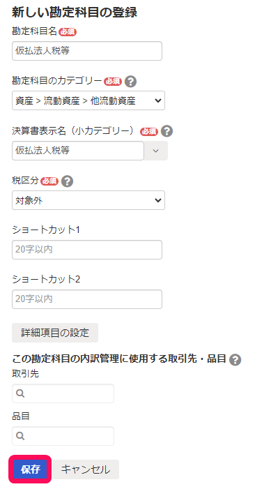Open the 勘定科目のカテゴリー dropdown
This screenshot has width=271, height=489.
[88, 100]
